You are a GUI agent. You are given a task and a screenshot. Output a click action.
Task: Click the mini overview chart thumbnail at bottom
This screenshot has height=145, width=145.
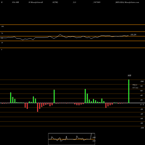[72, 139]
